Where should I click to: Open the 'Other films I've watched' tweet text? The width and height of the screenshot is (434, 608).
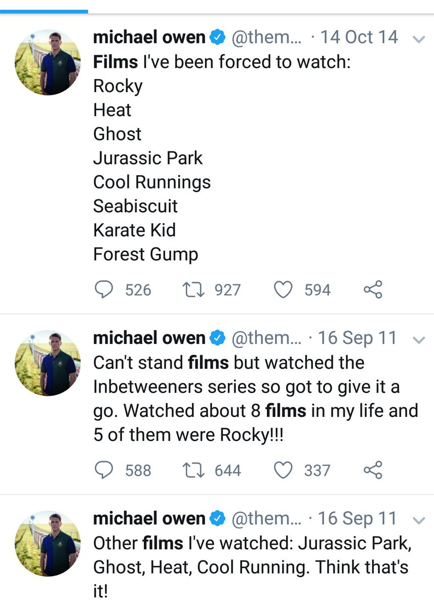[x=250, y=566]
